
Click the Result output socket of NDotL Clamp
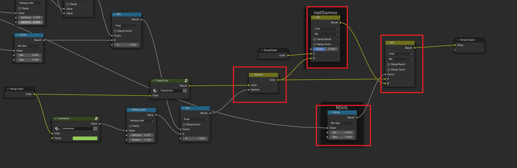tap(357, 118)
